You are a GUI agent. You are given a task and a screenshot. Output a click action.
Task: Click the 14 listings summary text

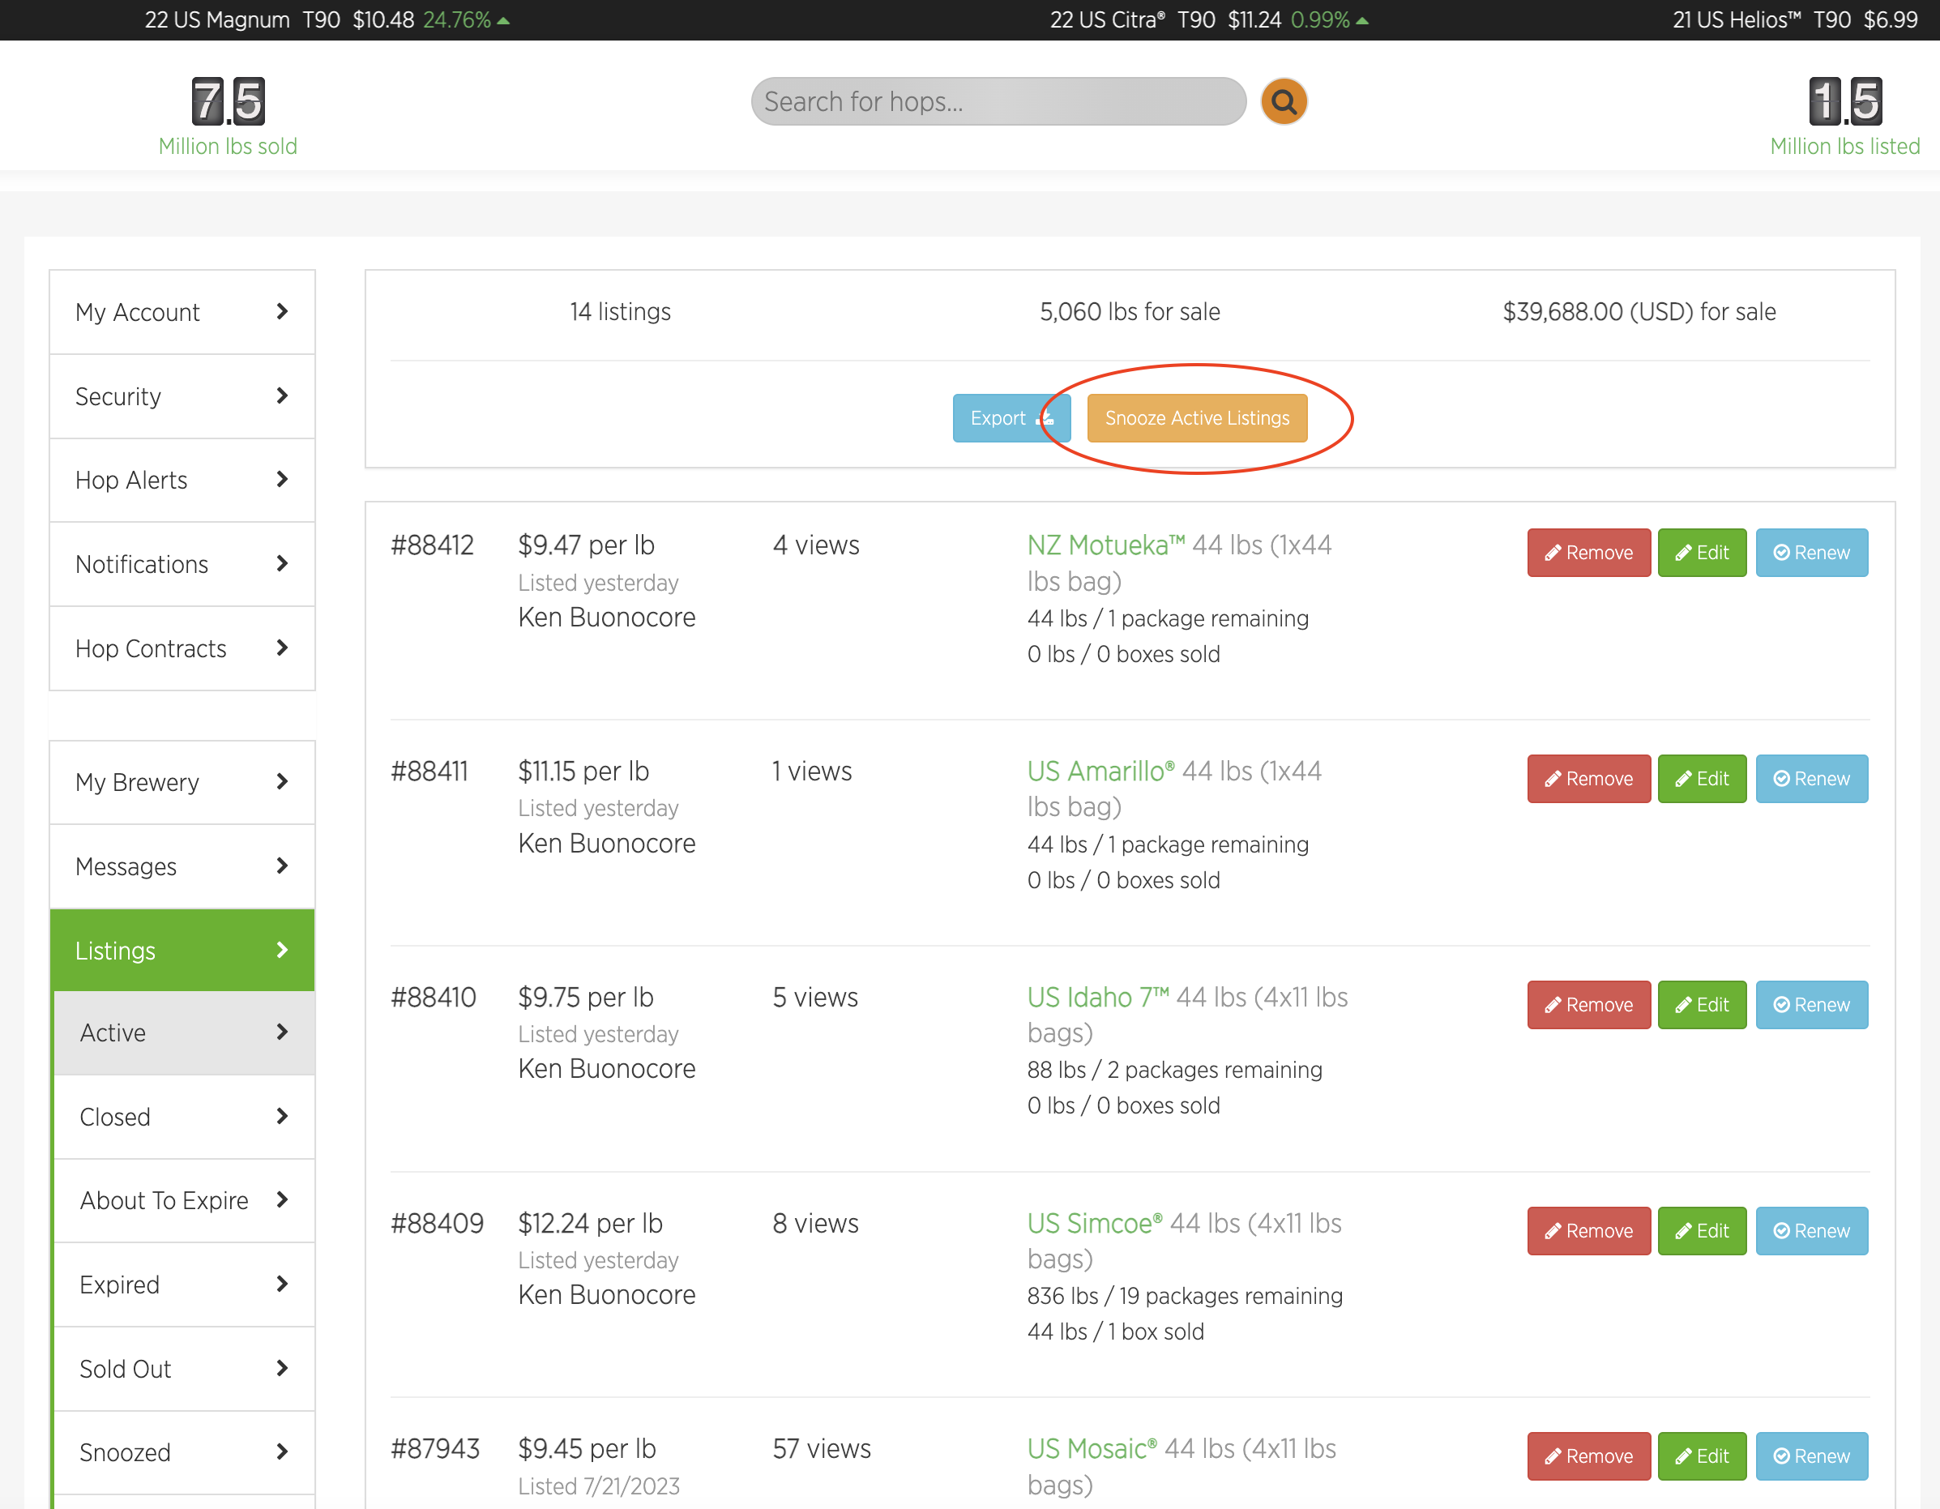[620, 312]
